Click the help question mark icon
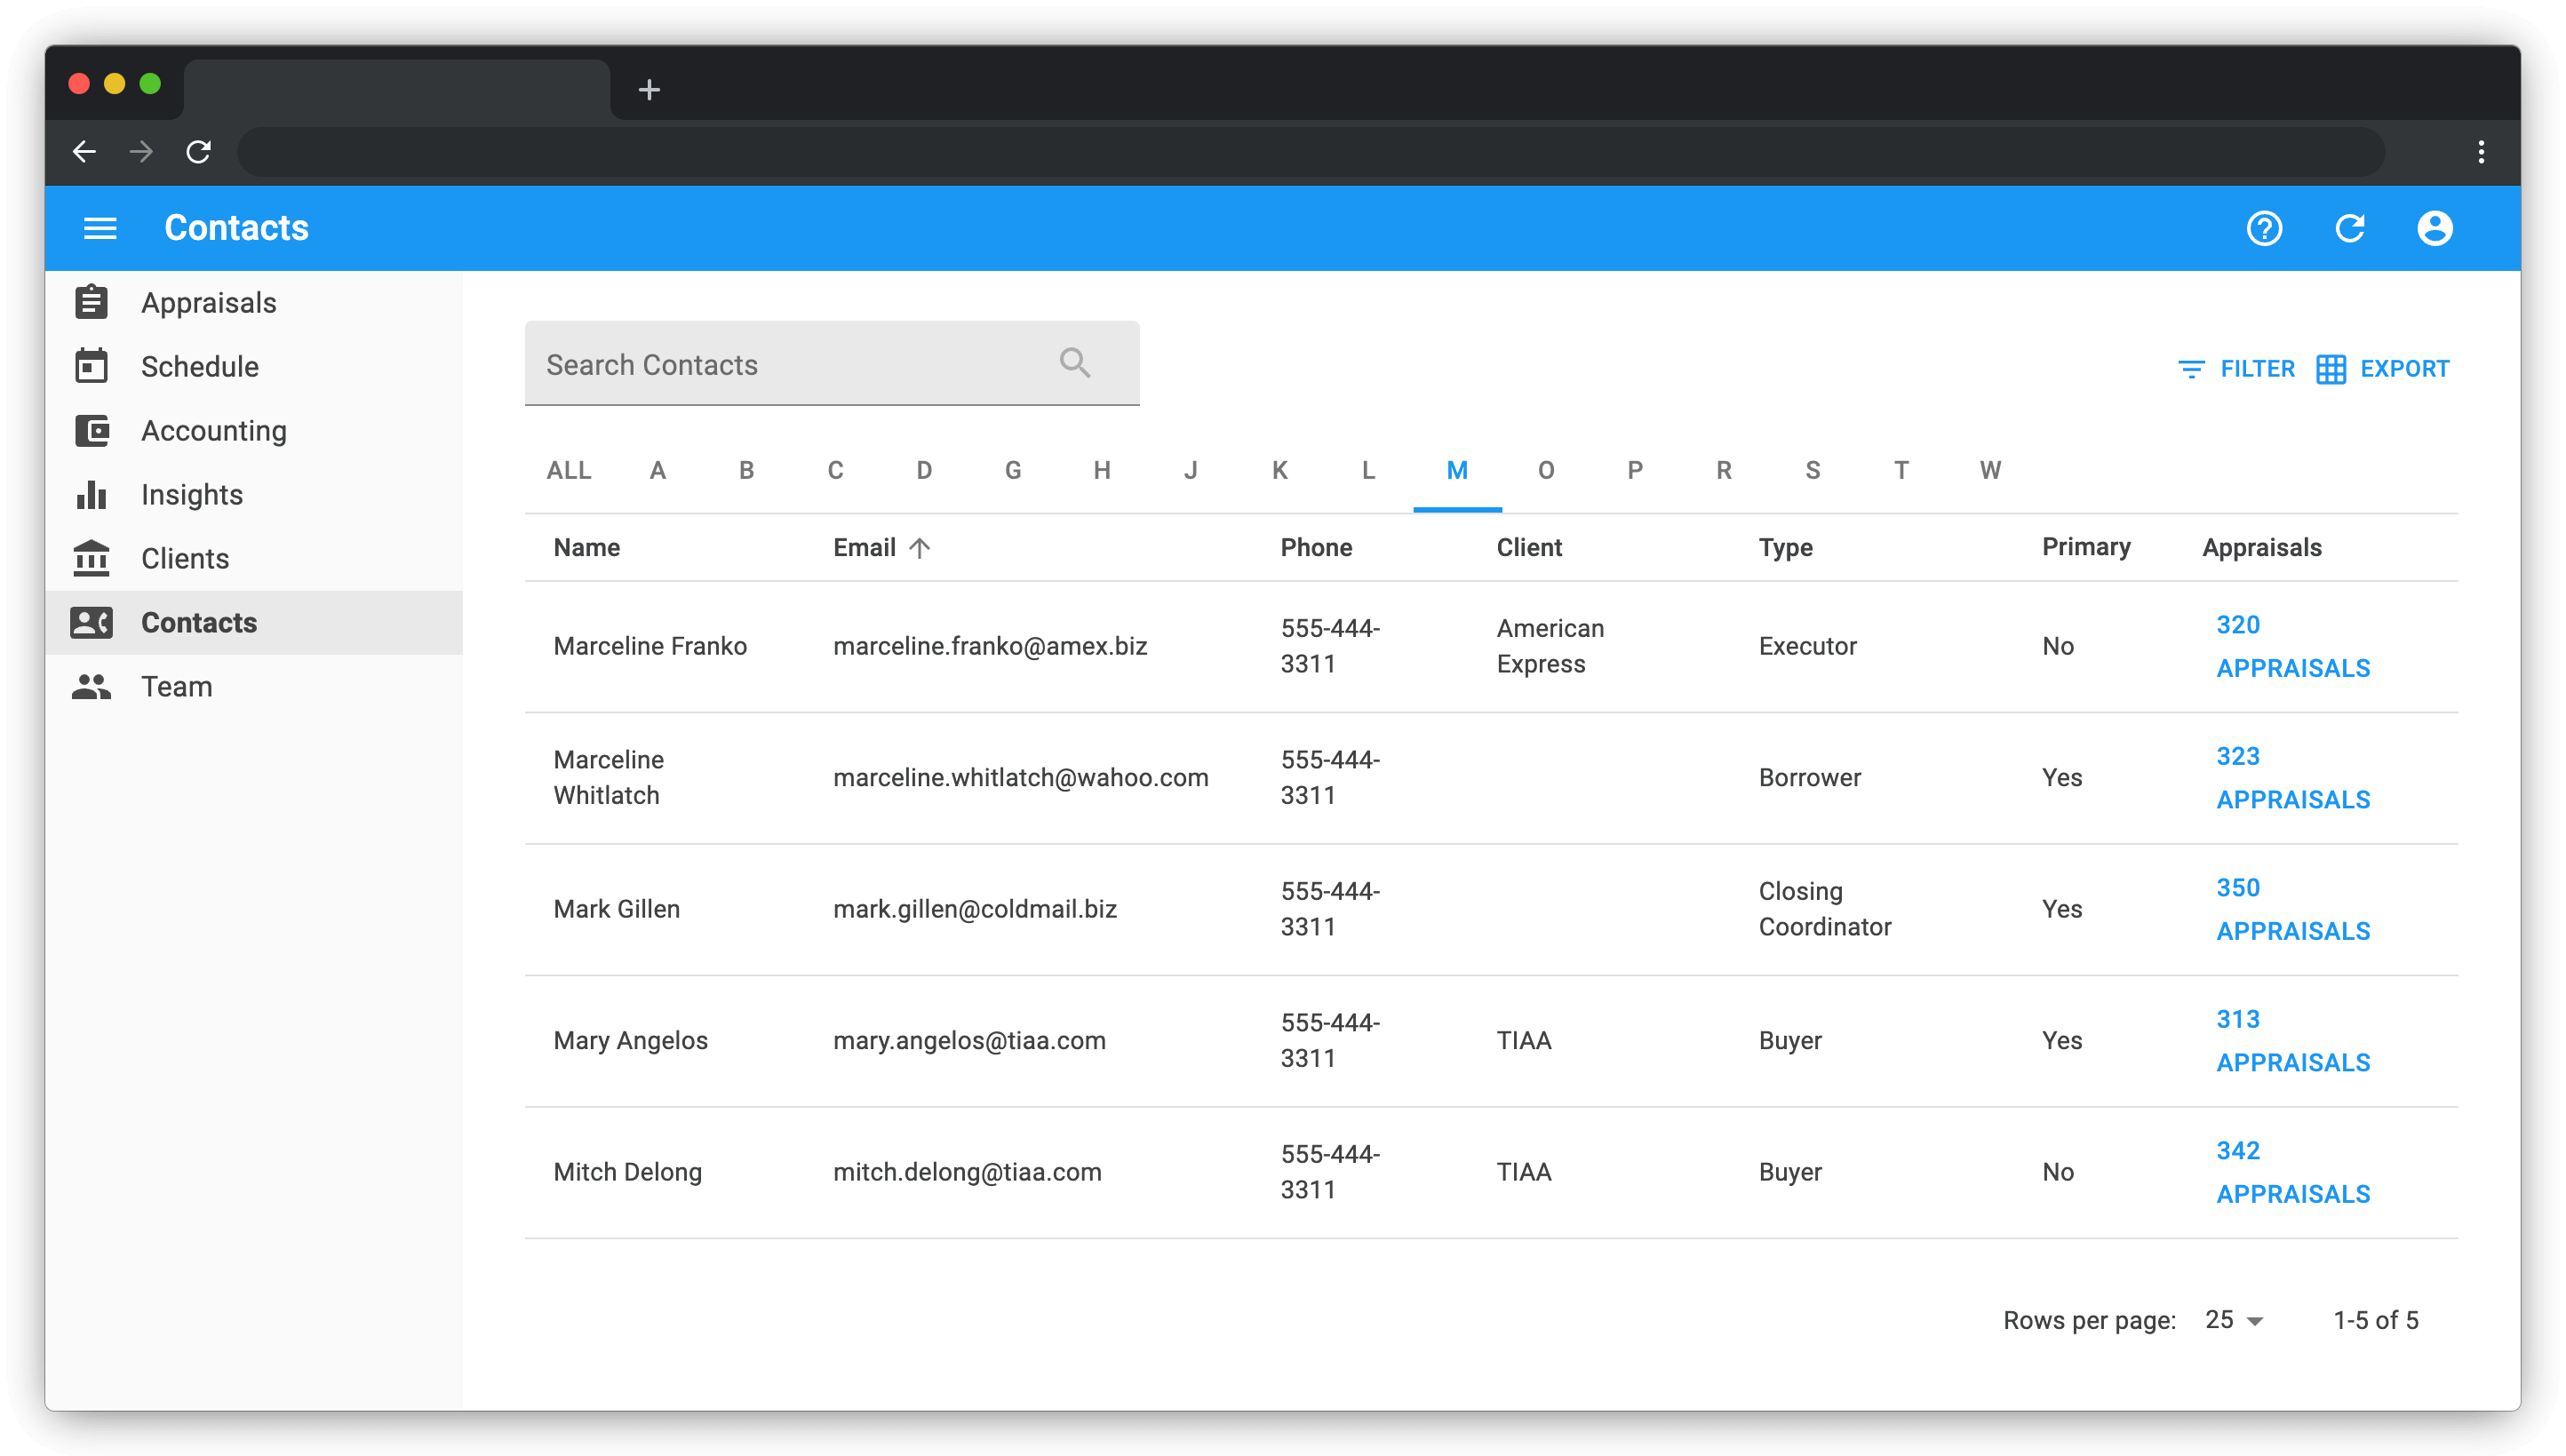The height and width of the screenshot is (1456, 2566). (x=2266, y=228)
